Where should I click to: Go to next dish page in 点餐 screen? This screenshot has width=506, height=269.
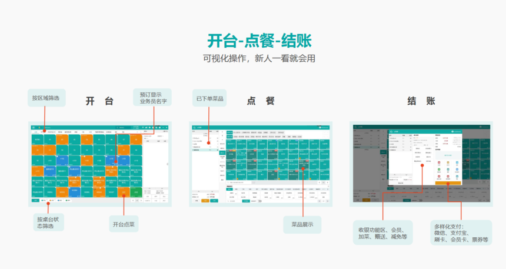[327, 182]
